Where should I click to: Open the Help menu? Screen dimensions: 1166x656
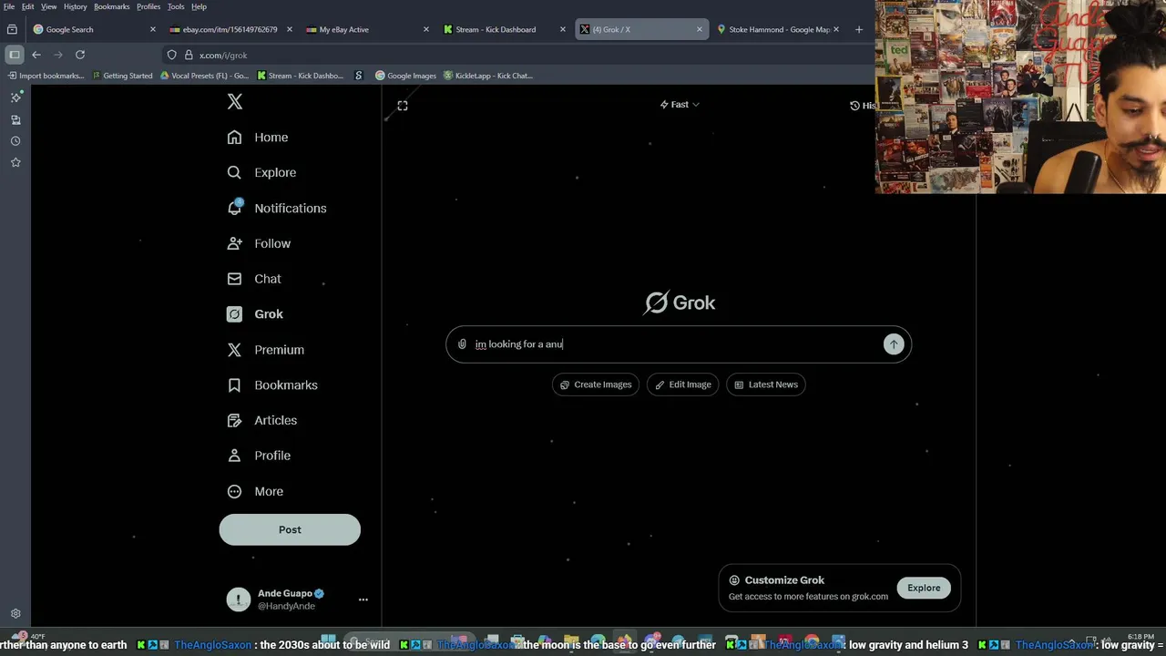[x=199, y=6]
